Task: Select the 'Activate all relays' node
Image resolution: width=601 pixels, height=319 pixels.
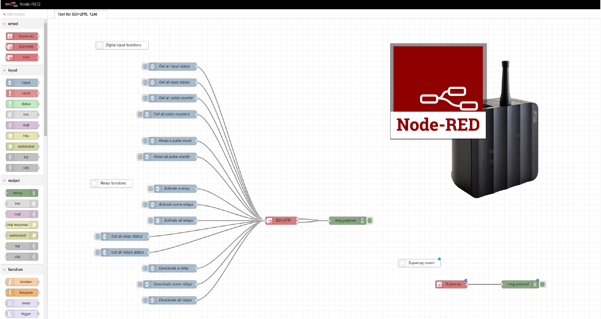Action: [x=175, y=221]
